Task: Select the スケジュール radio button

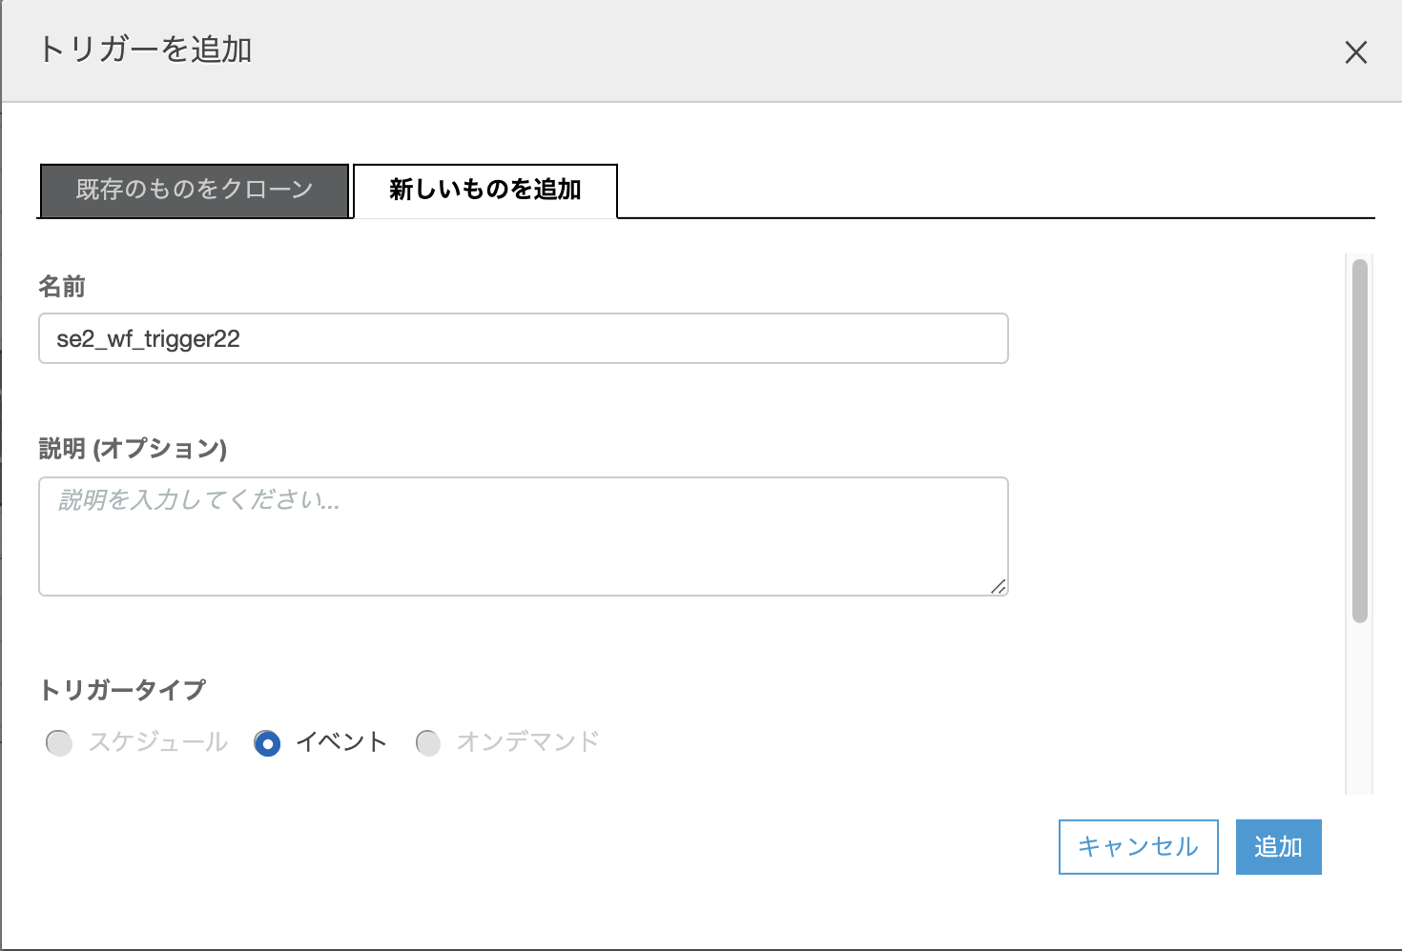Action: click(59, 742)
